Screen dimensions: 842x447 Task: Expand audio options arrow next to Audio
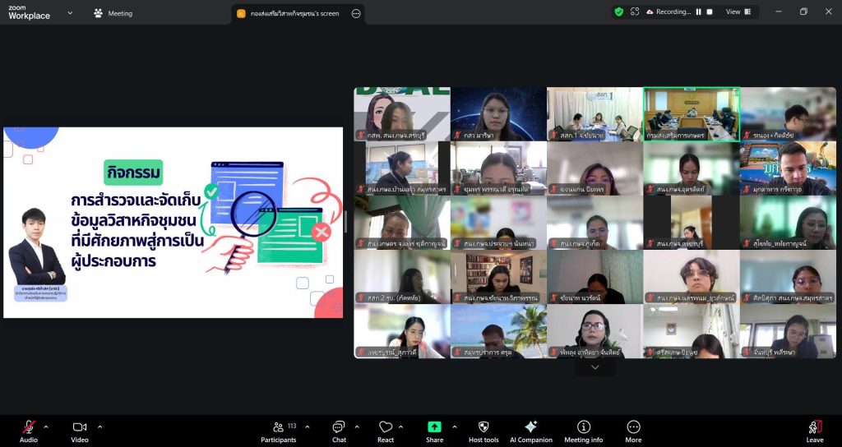tap(46, 426)
